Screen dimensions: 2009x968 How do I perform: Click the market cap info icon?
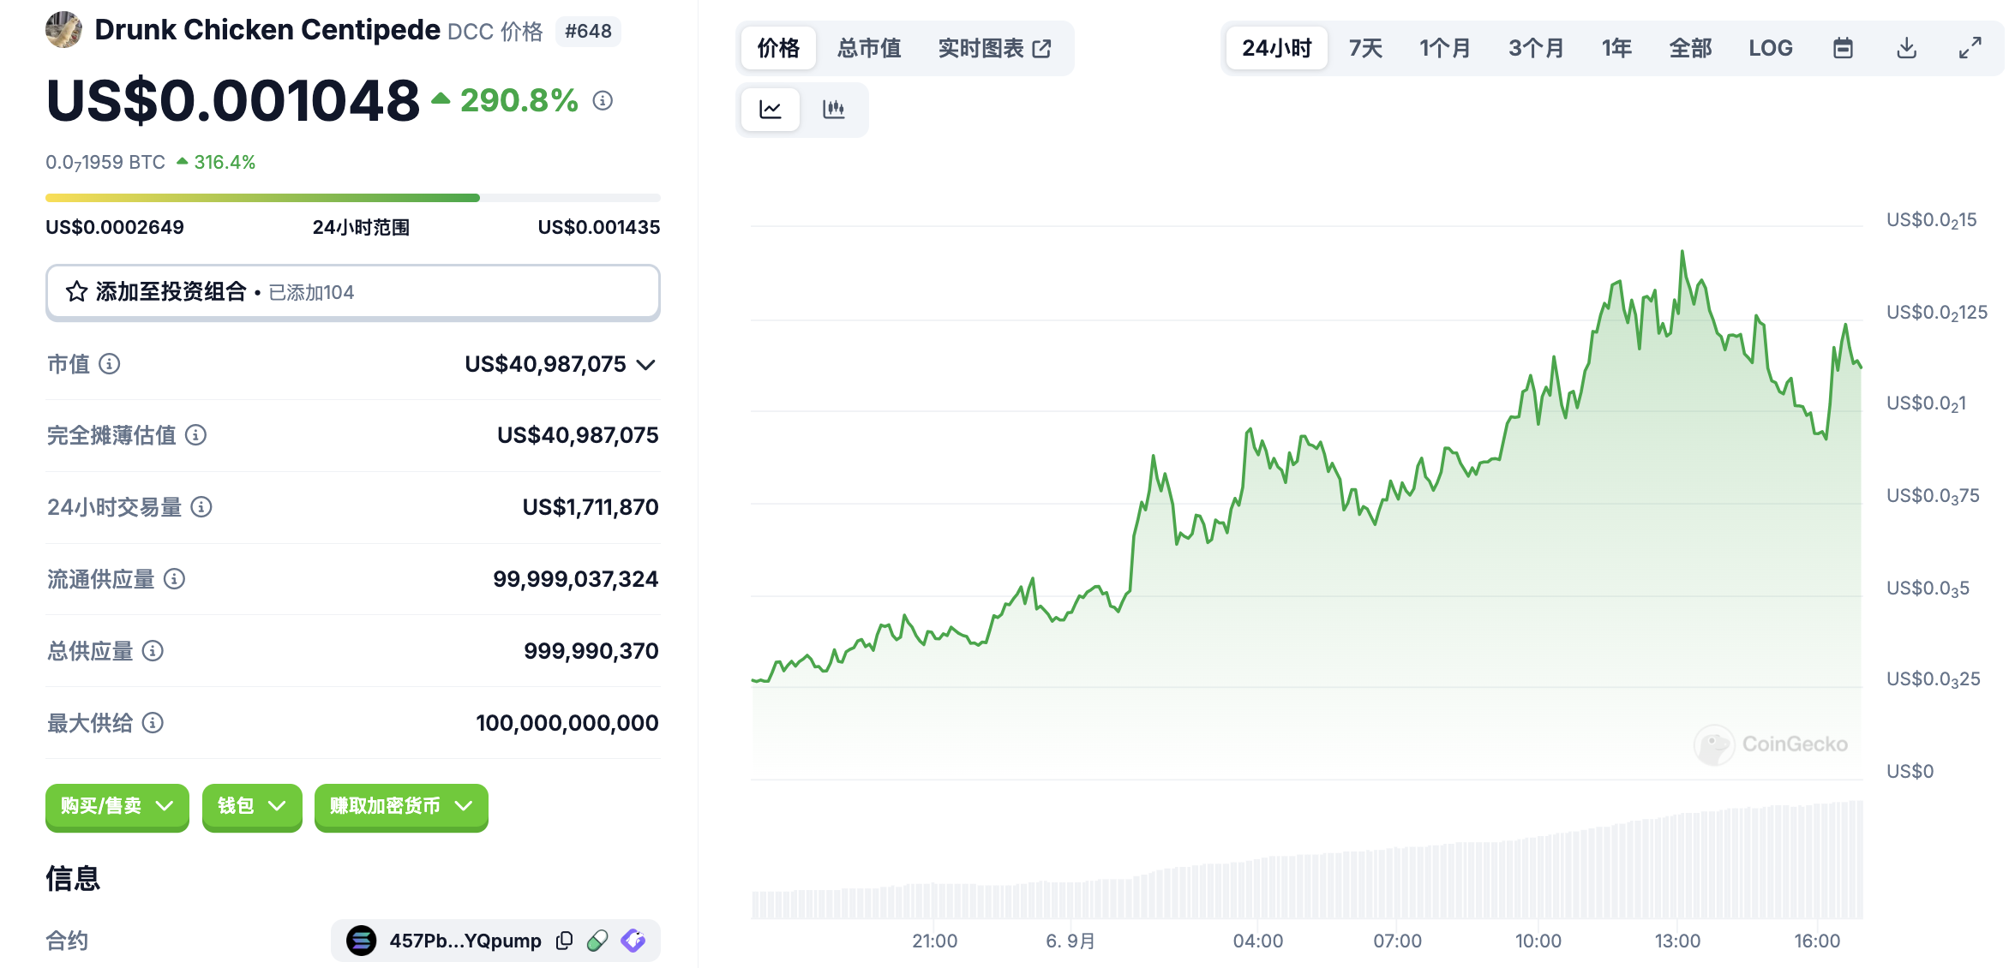(x=110, y=364)
